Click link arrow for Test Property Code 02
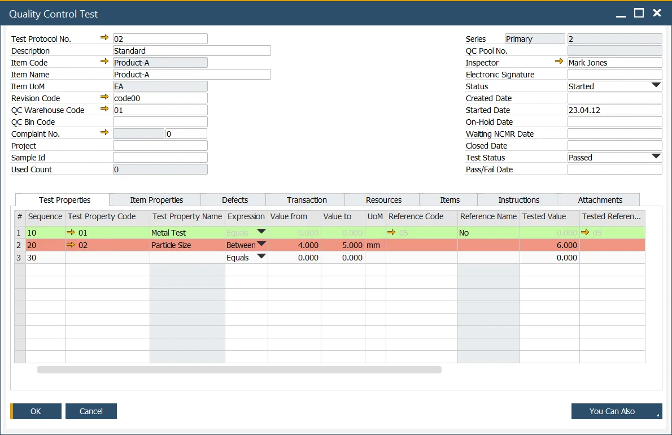 pos(71,245)
